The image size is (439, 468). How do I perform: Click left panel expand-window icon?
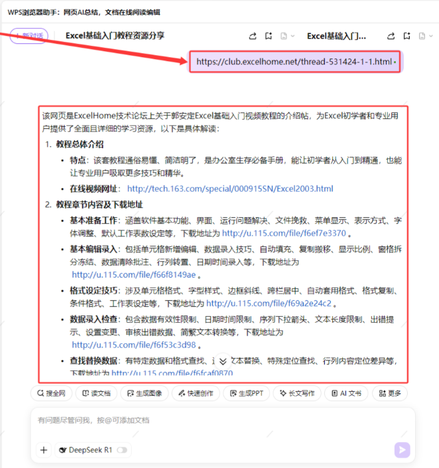(x=269, y=36)
